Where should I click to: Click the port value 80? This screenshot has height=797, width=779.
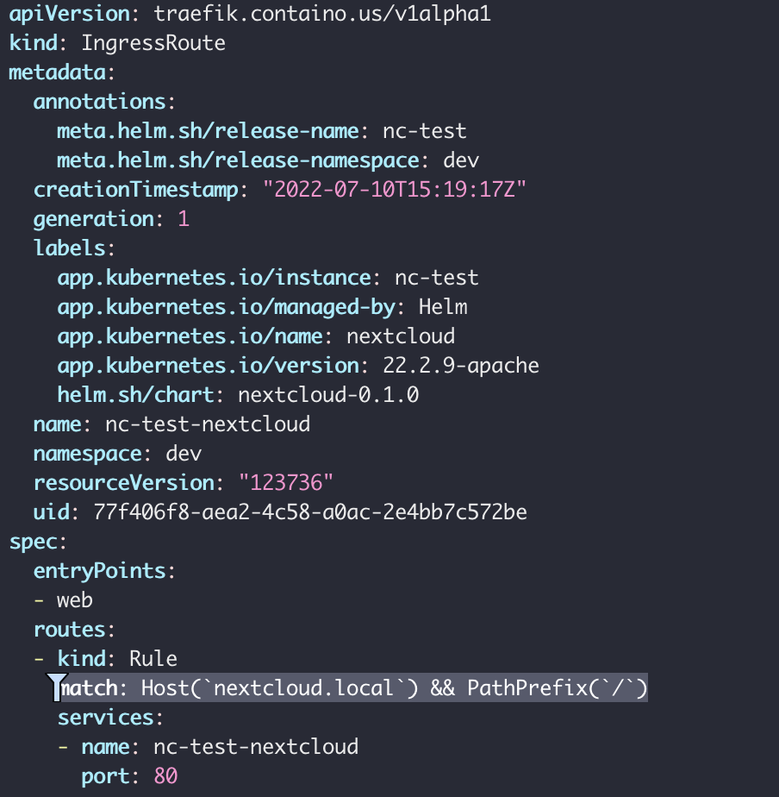pyautogui.click(x=165, y=776)
